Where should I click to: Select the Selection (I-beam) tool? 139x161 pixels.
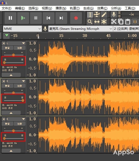pos(90,15)
